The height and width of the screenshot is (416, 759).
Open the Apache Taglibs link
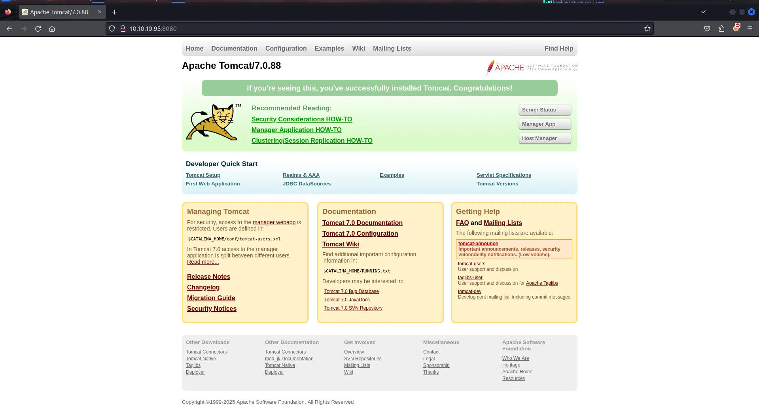click(x=542, y=283)
